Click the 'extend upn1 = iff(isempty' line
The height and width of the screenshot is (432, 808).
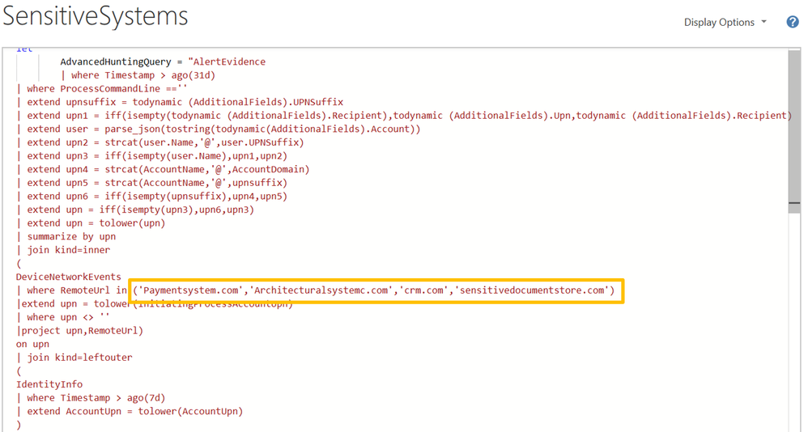click(405, 116)
